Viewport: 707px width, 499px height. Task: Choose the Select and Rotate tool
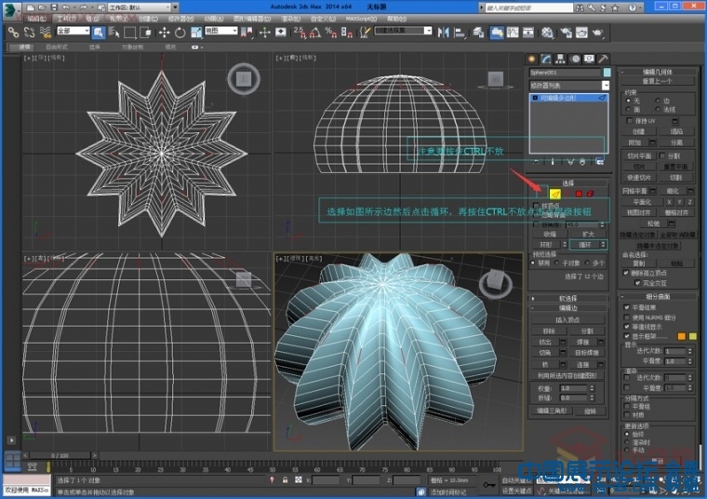[x=180, y=33]
